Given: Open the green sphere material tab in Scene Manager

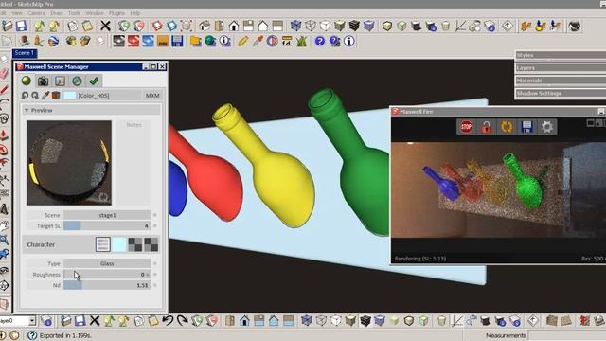Looking at the screenshot, I should click(27, 81).
